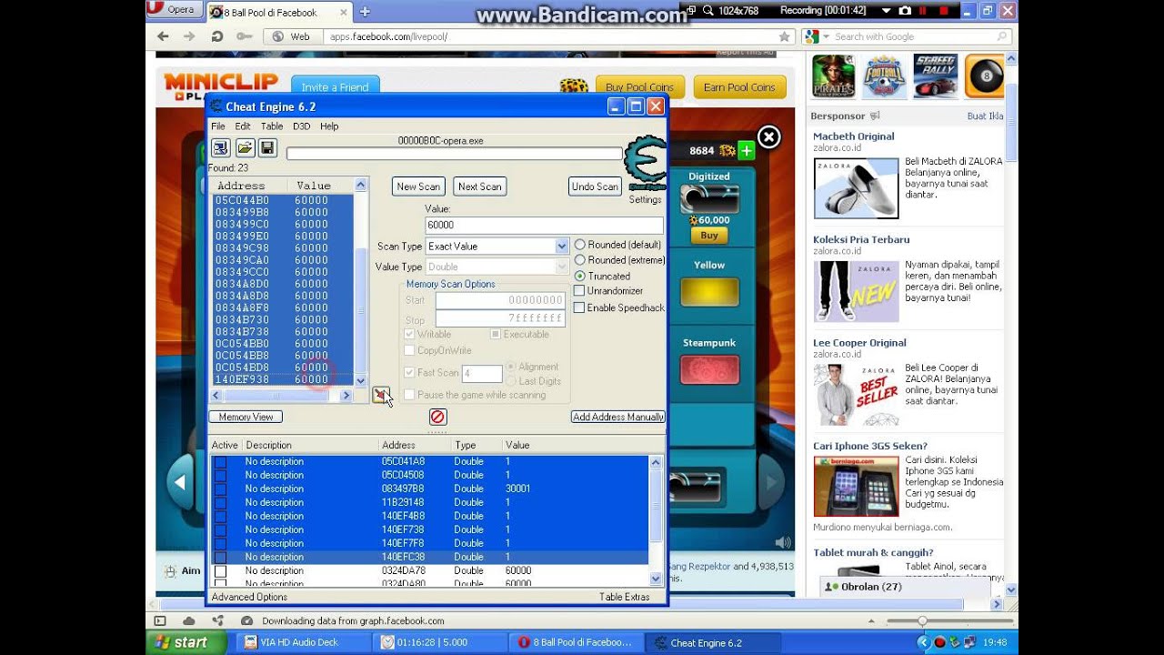Select the Rounded (default) radio button

pyautogui.click(x=579, y=245)
